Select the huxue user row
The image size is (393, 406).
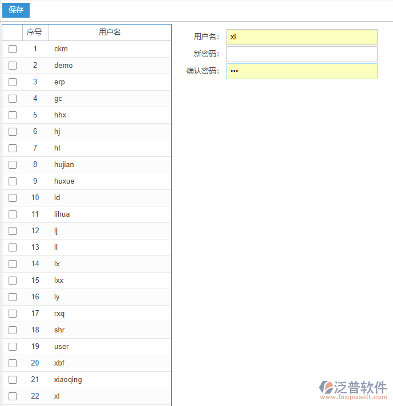64,181
